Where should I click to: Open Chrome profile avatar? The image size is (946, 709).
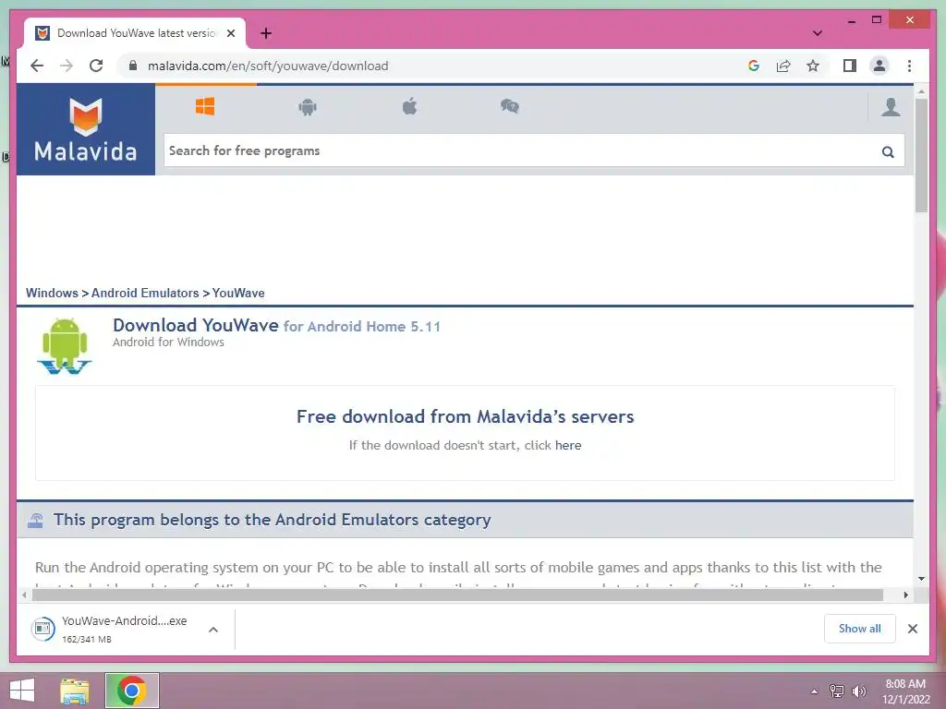[879, 66]
